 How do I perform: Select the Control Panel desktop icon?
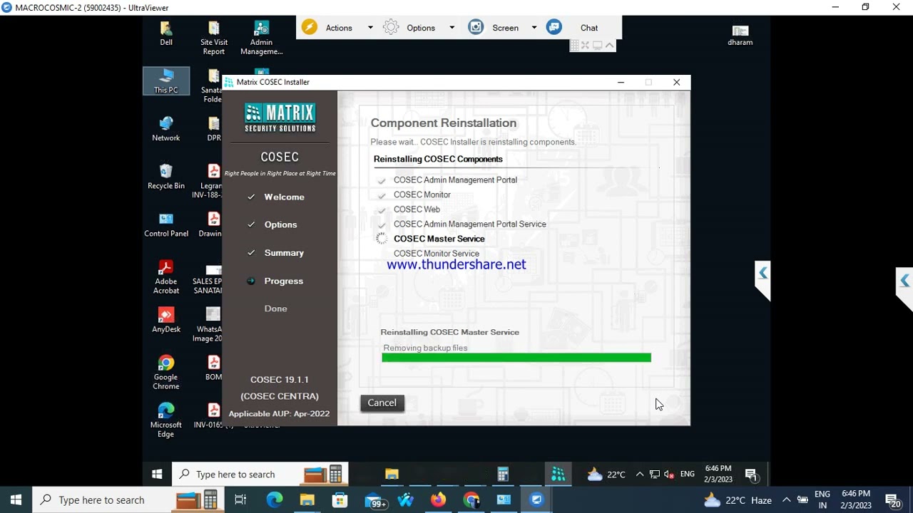click(x=166, y=224)
